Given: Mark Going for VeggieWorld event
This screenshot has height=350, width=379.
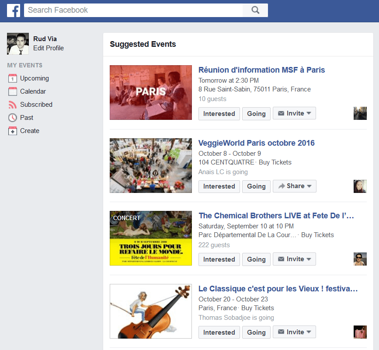Looking at the screenshot, I should coord(256,186).
